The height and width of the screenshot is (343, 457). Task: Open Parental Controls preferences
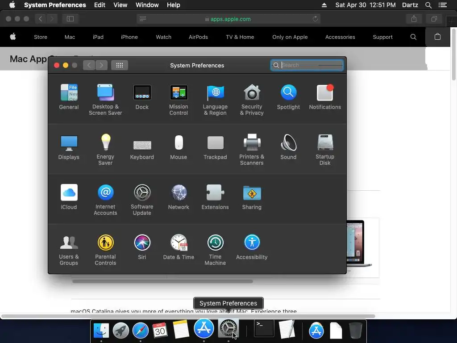tap(105, 250)
